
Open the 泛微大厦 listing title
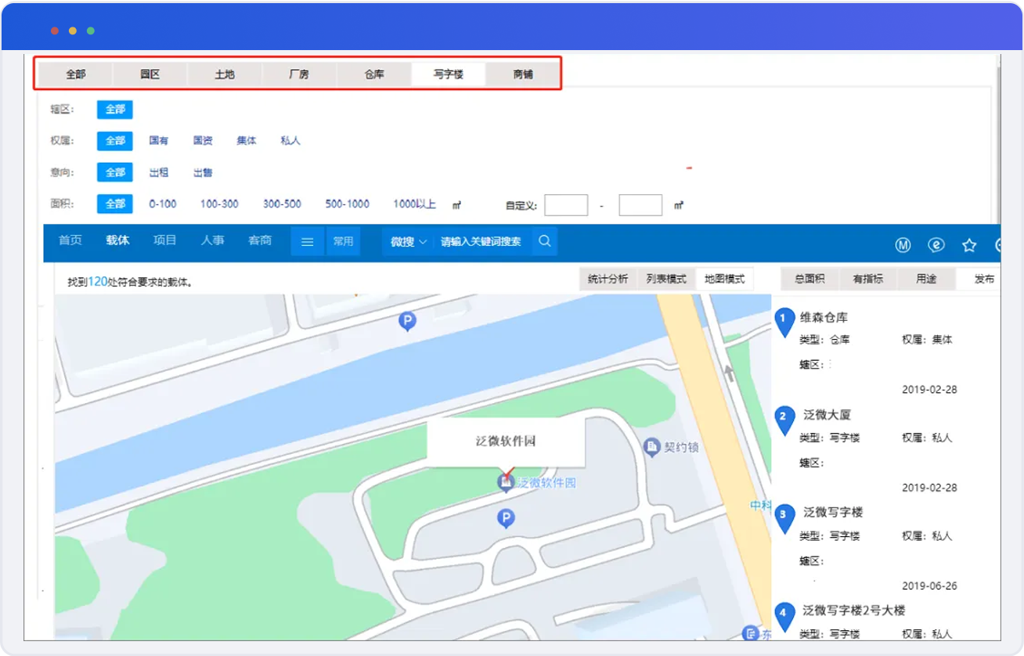[x=827, y=415]
